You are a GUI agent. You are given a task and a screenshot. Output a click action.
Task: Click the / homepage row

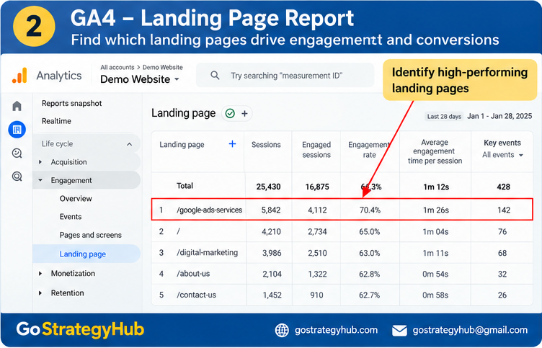pos(342,231)
